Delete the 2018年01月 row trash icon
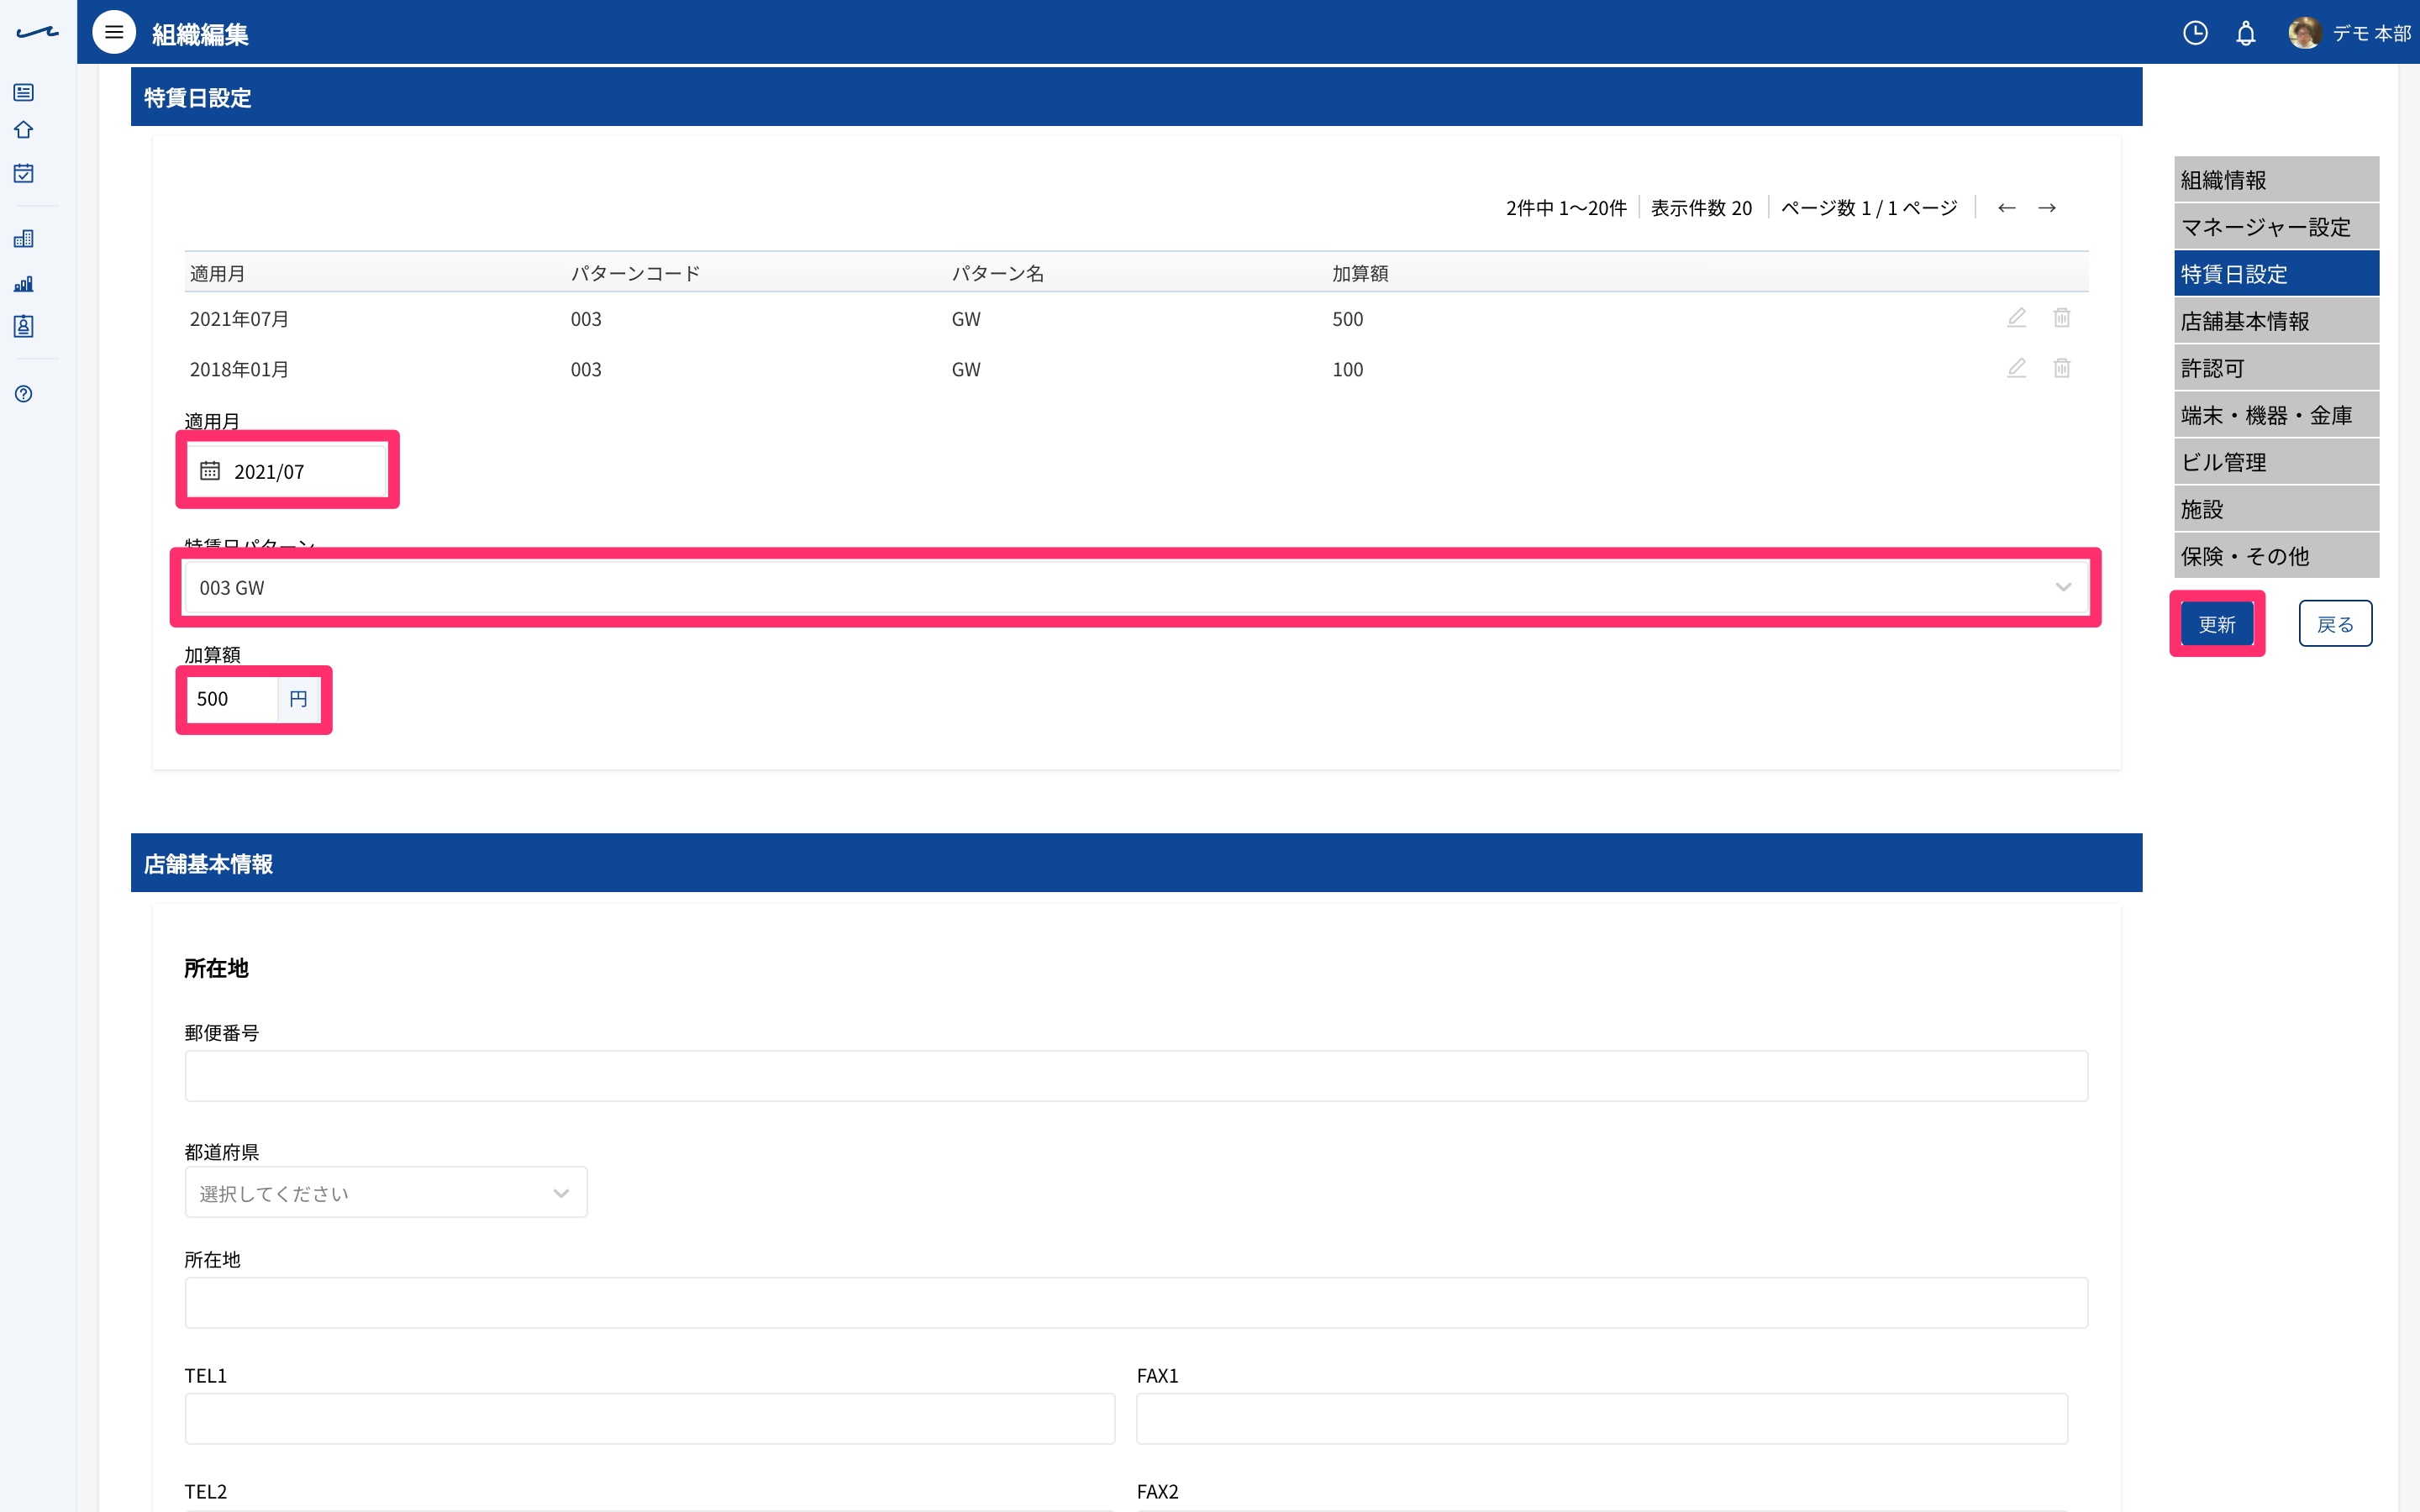The height and width of the screenshot is (1512, 2420). pyautogui.click(x=2062, y=368)
